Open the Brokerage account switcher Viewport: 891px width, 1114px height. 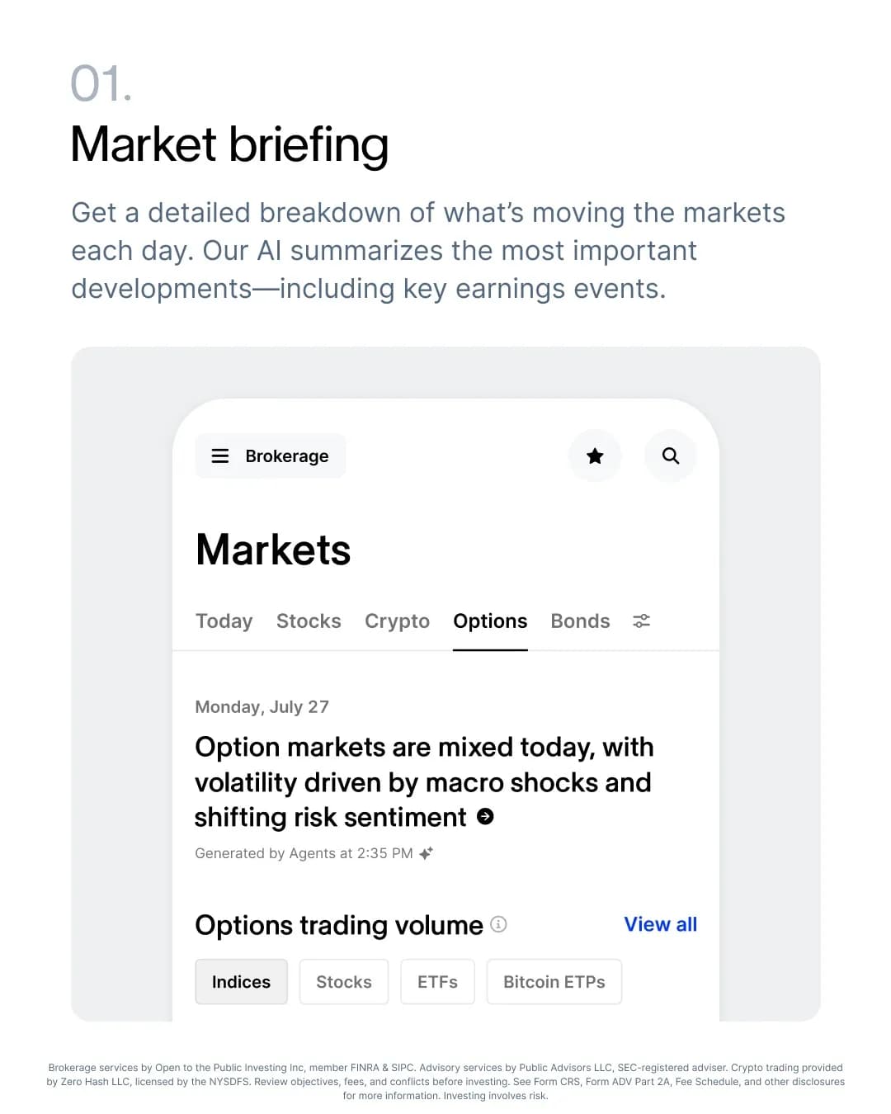pos(271,456)
